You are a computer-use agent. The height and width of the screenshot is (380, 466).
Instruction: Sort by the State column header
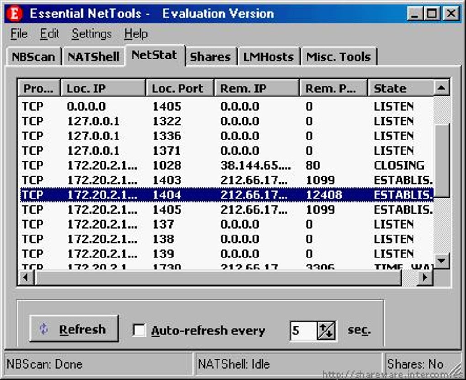click(x=401, y=88)
